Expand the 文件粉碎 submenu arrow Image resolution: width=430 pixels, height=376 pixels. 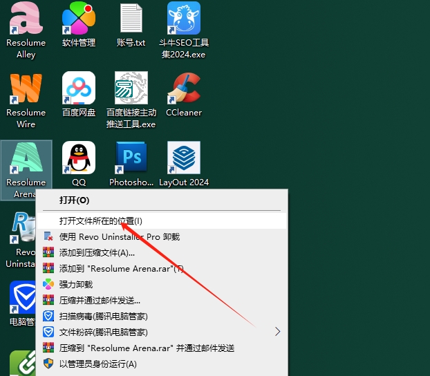277,332
